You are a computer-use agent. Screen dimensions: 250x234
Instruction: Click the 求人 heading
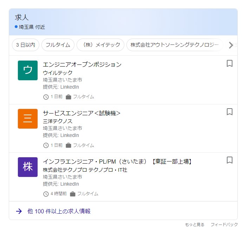coord(22,17)
